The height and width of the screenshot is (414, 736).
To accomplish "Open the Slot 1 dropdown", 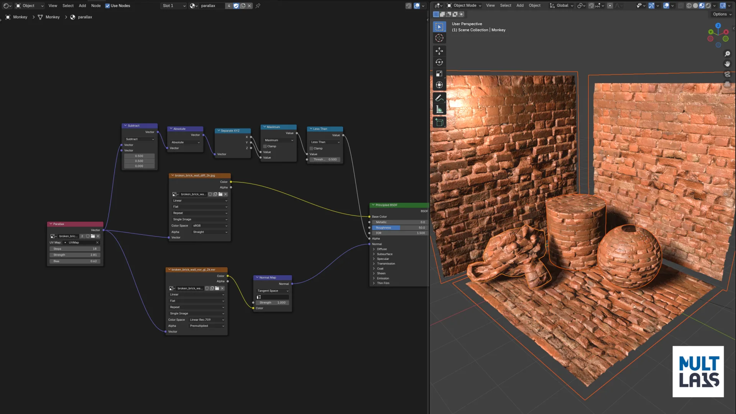I will (x=174, y=6).
